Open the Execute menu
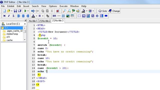 point(63,6)
